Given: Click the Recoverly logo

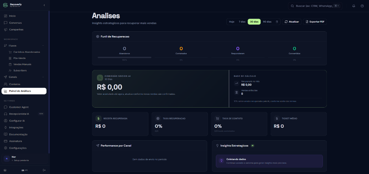Looking at the screenshot, I should click(x=5, y=5).
